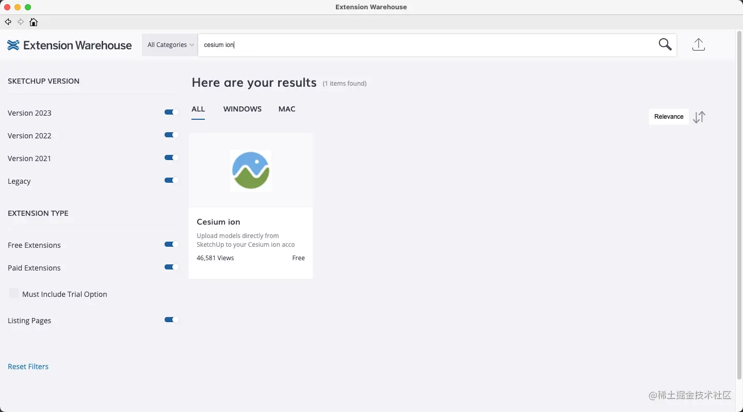Go forward using the forward arrow
Image resolution: width=743 pixels, height=412 pixels.
(21, 22)
